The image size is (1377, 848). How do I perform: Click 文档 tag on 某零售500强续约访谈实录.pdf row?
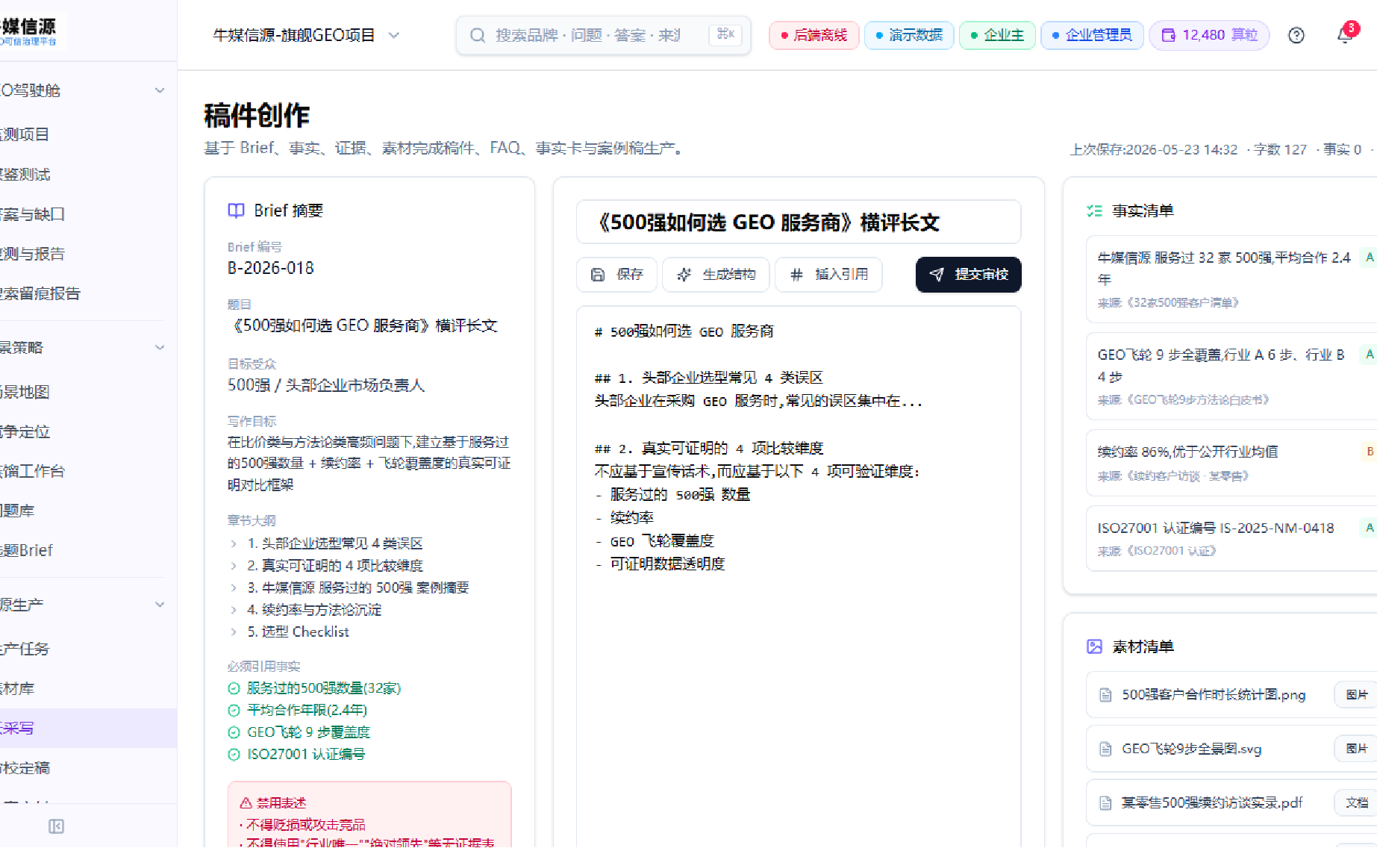pos(1355,803)
